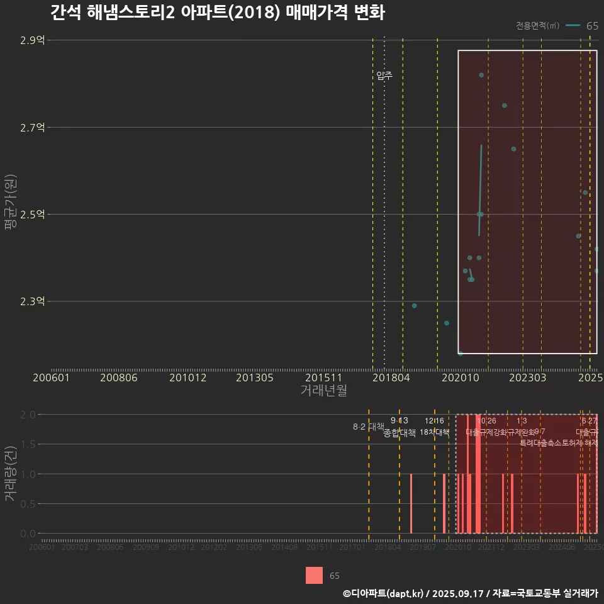Click the '입주' annotation label
Viewport: 604px width, 604px height.
point(384,75)
